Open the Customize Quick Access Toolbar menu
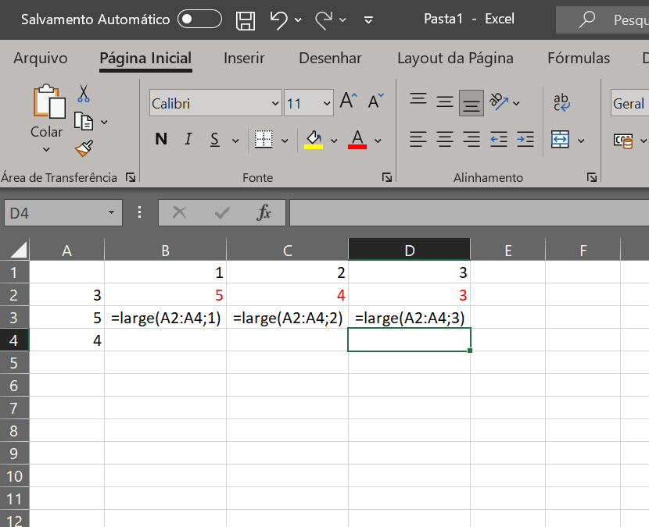The height and width of the screenshot is (527, 649). tap(368, 20)
